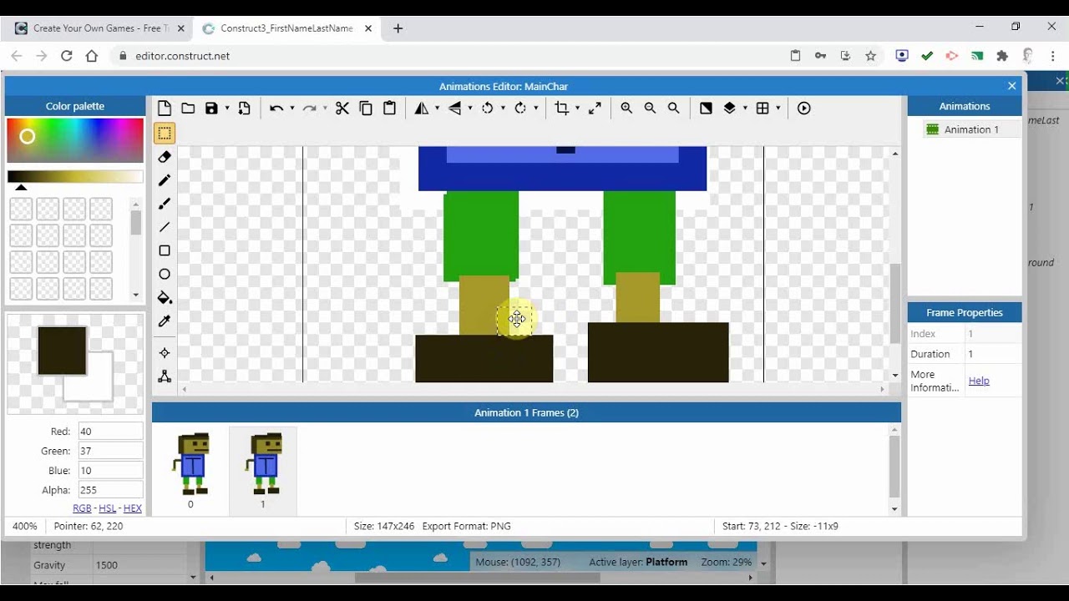The image size is (1069, 601).
Task: Select the Color picker eyedropper tool
Action: click(165, 321)
